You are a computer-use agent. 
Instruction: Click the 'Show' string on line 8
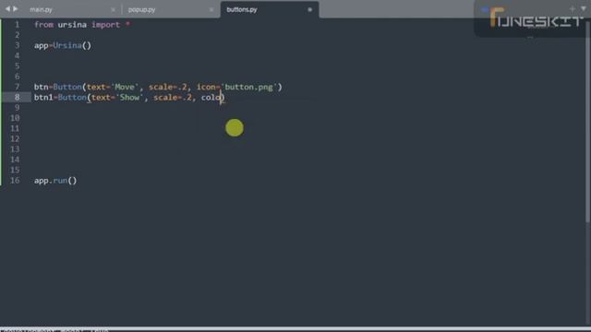click(129, 98)
